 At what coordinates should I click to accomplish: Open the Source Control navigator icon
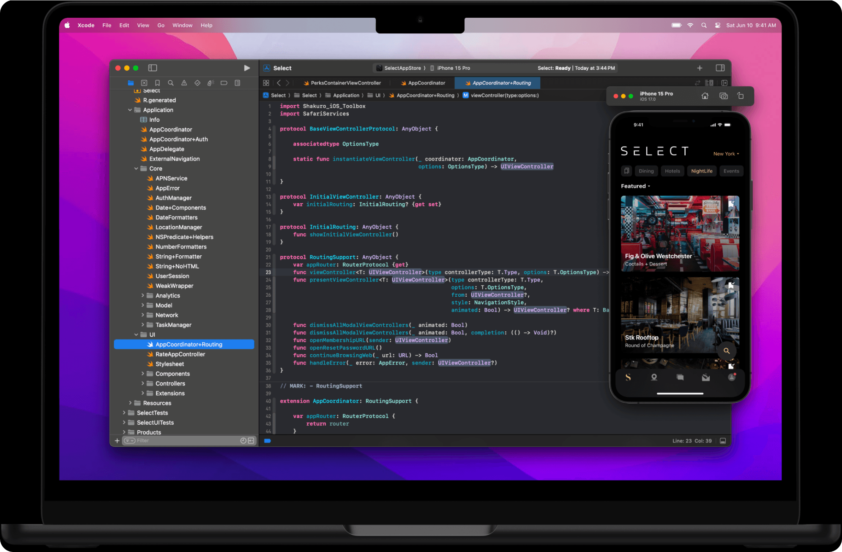click(144, 83)
